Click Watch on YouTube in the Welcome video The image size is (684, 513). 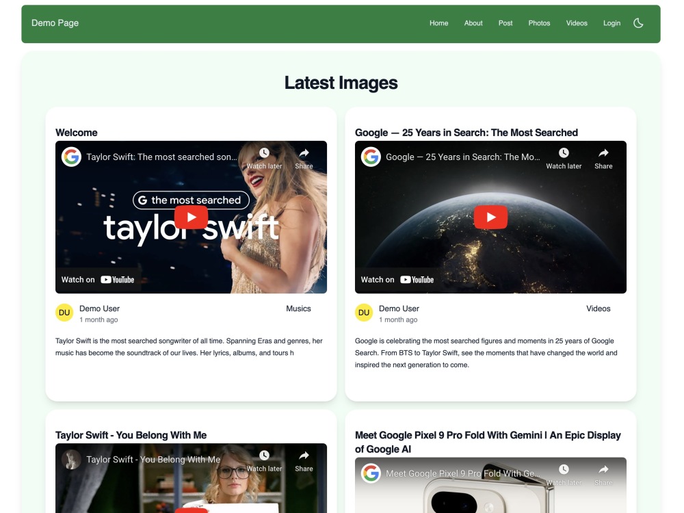click(x=98, y=280)
